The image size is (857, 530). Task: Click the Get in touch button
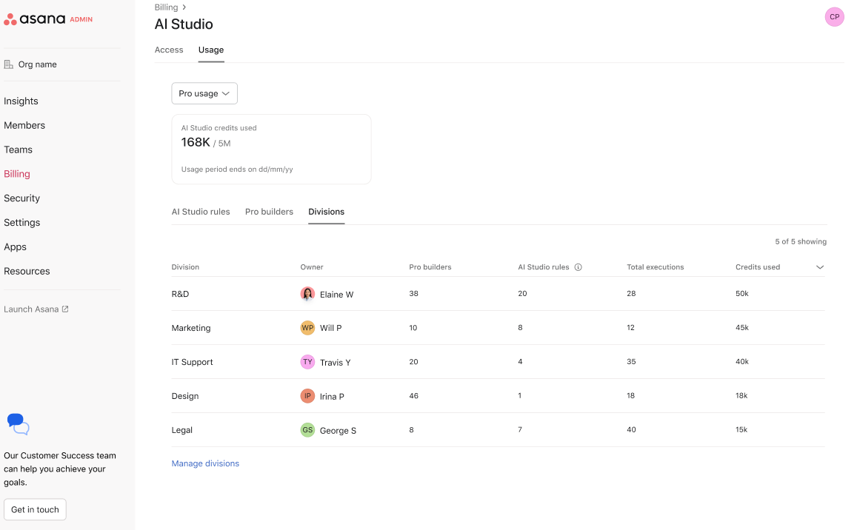coord(35,509)
